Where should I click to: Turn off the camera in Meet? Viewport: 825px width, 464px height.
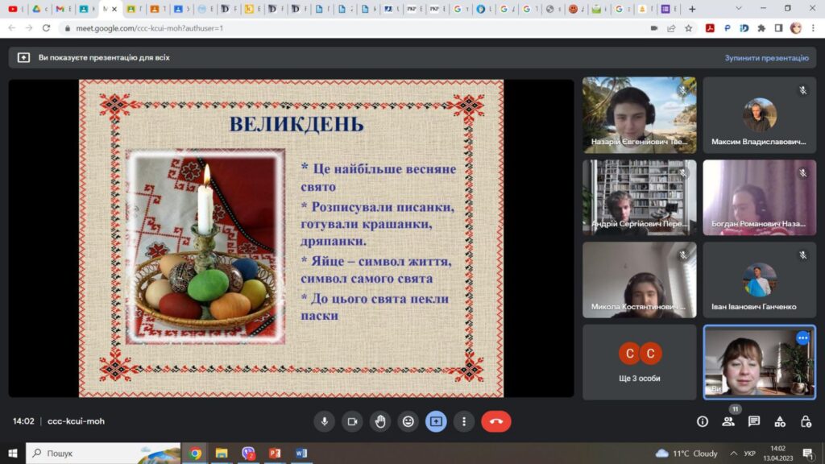[x=352, y=421]
